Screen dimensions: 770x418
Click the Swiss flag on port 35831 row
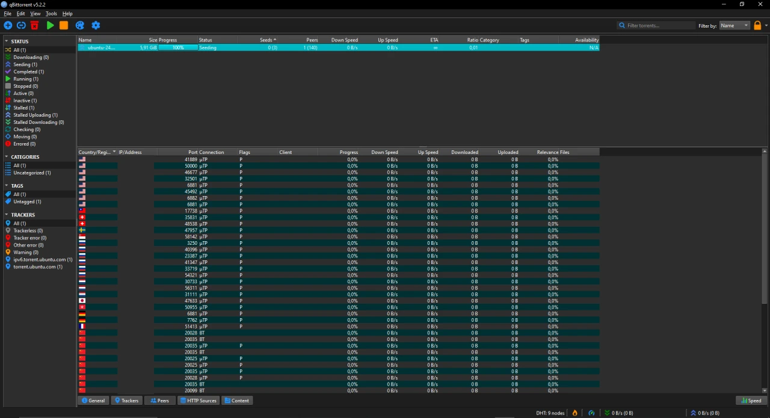pyautogui.click(x=82, y=217)
